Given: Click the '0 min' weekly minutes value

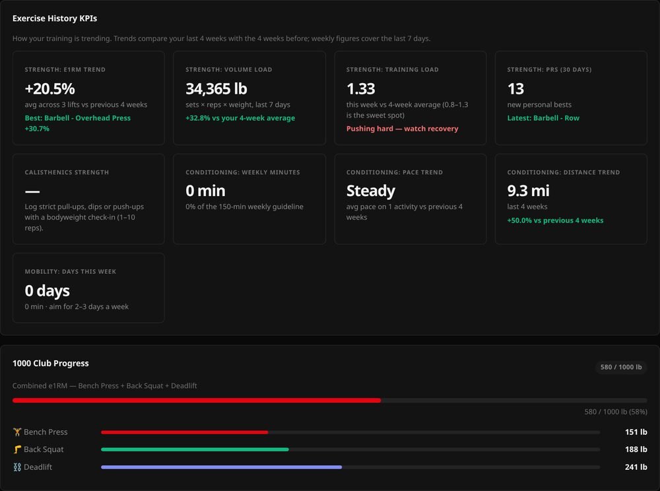Looking at the screenshot, I should (x=205, y=191).
